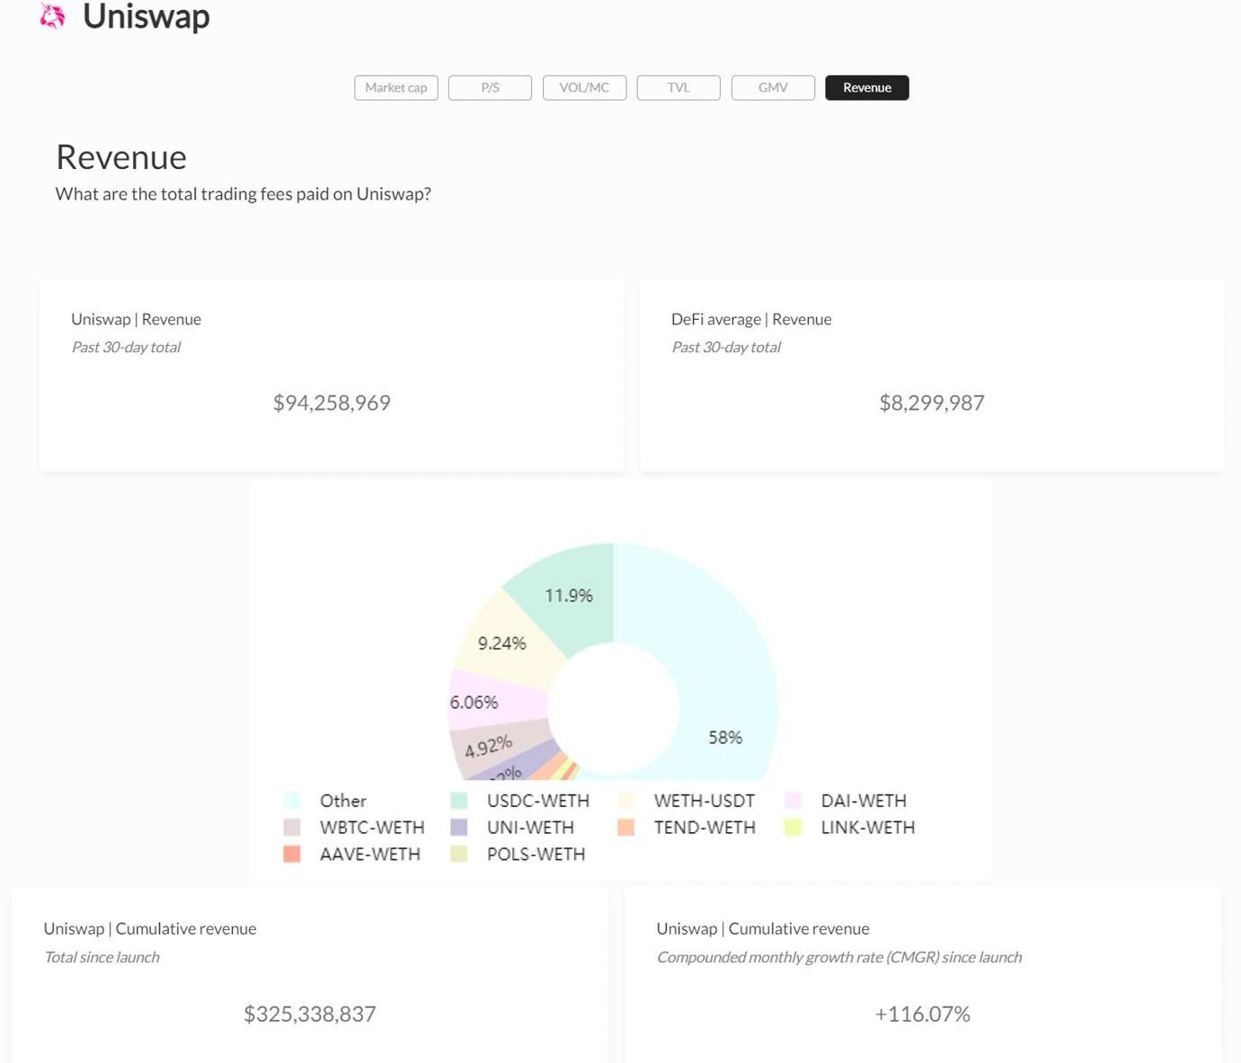Toggle TEND-WETH legend swatch
Image resolution: width=1241 pixels, height=1063 pixels.
coord(626,828)
